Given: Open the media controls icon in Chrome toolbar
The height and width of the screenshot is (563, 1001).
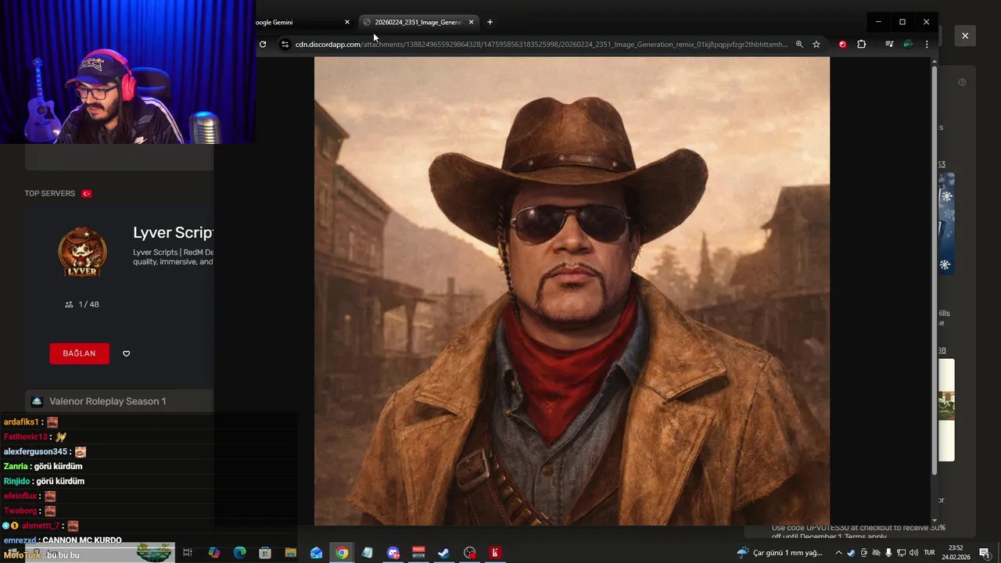Looking at the screenshot, I should click(x=889, y=45).
